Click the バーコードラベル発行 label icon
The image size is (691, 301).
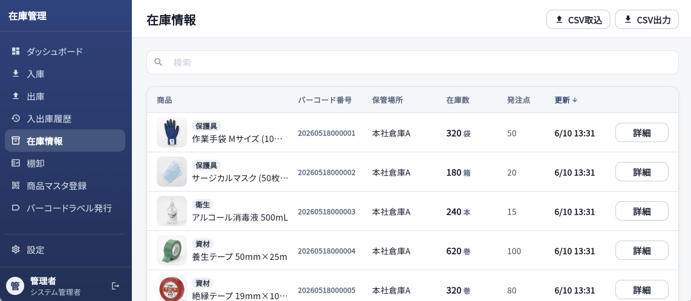point(16,208)
